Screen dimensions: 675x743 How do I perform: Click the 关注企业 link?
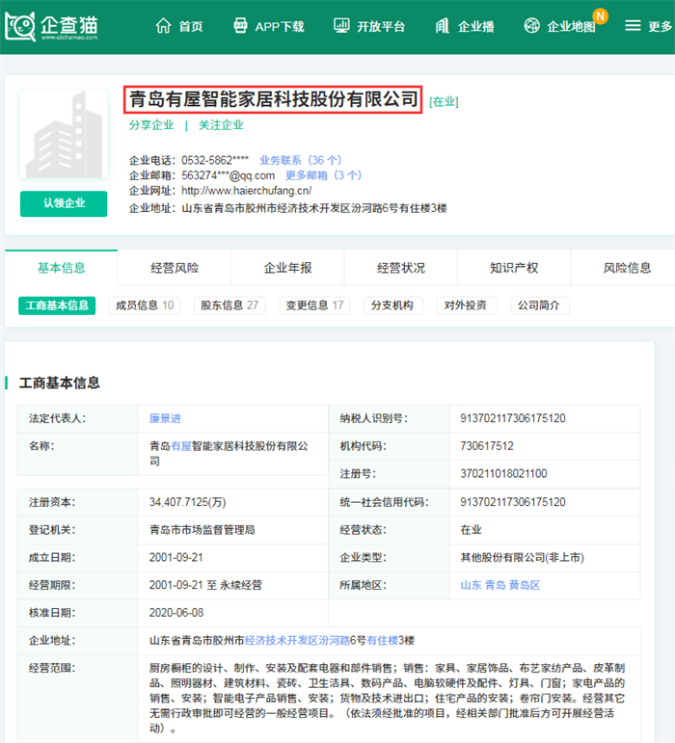(221, 125)
